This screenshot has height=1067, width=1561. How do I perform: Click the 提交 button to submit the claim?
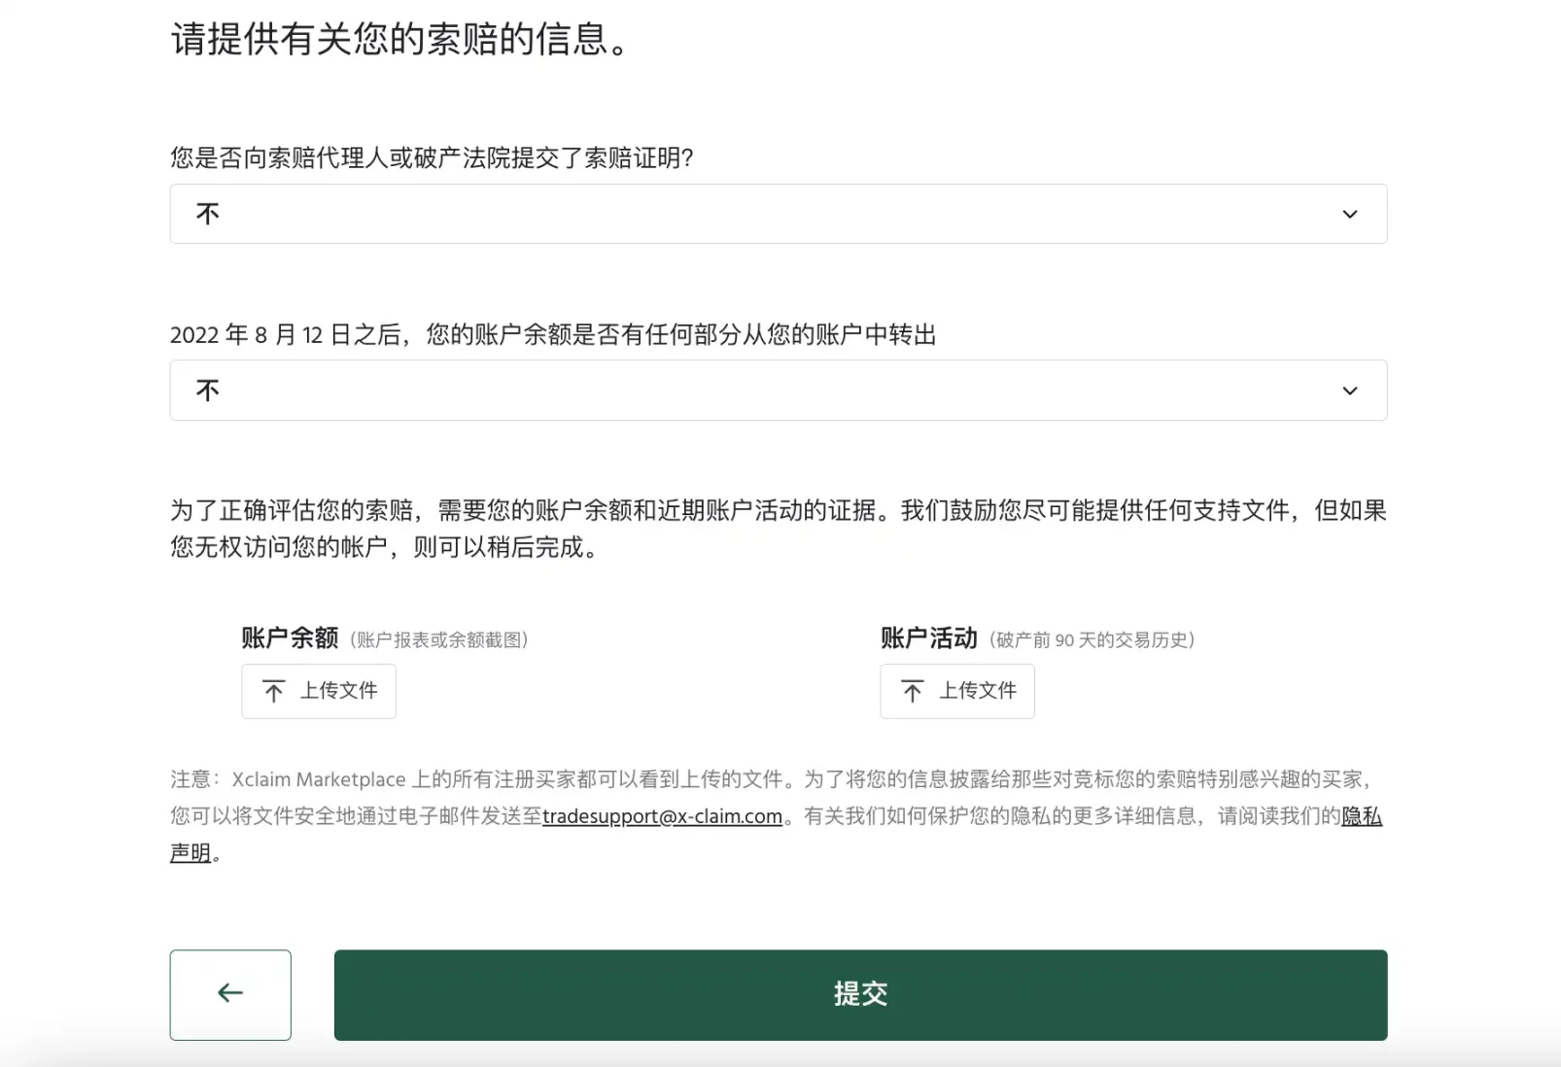click(x=860, y=993)
